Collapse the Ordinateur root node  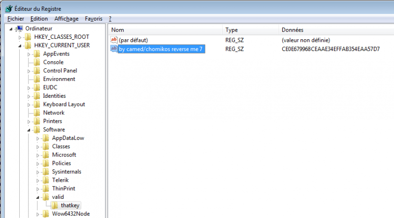point(11,29)
